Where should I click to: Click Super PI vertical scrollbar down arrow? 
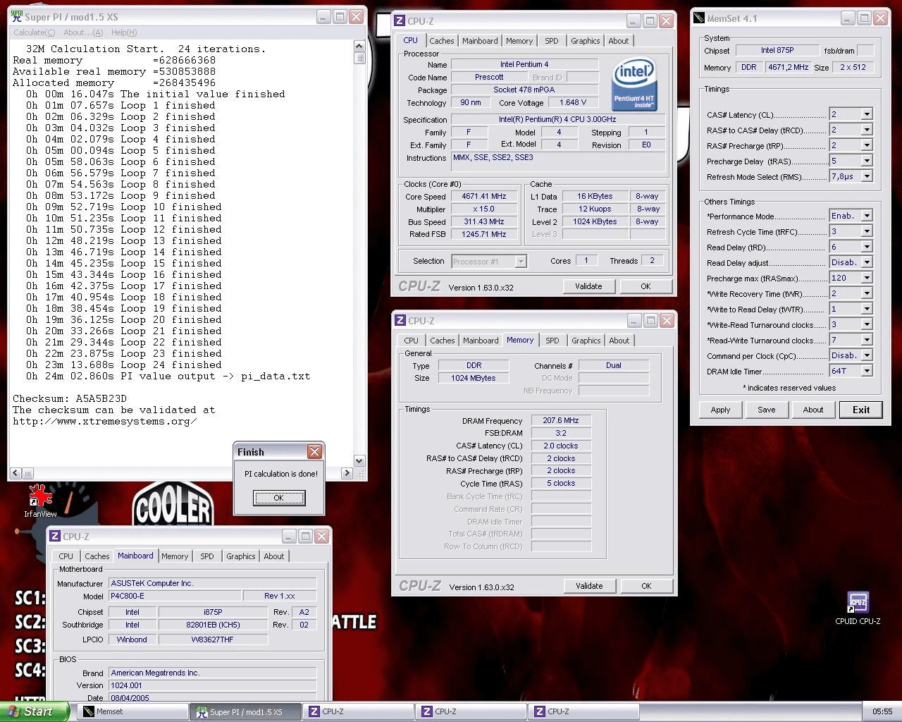359,460
